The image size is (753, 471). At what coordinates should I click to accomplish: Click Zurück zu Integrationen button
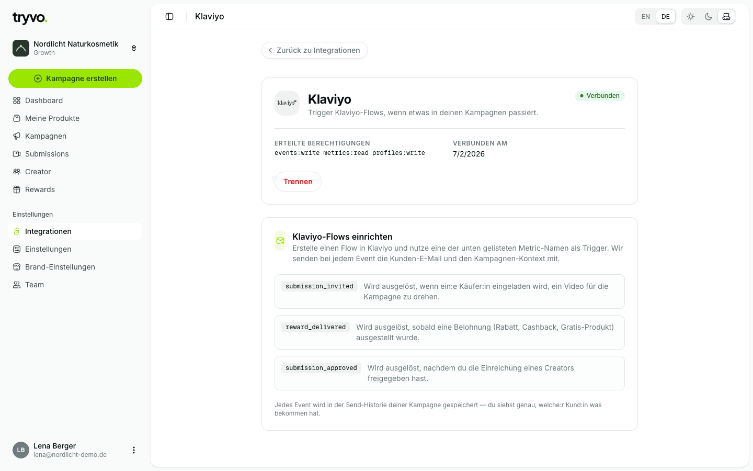[314, 50]
